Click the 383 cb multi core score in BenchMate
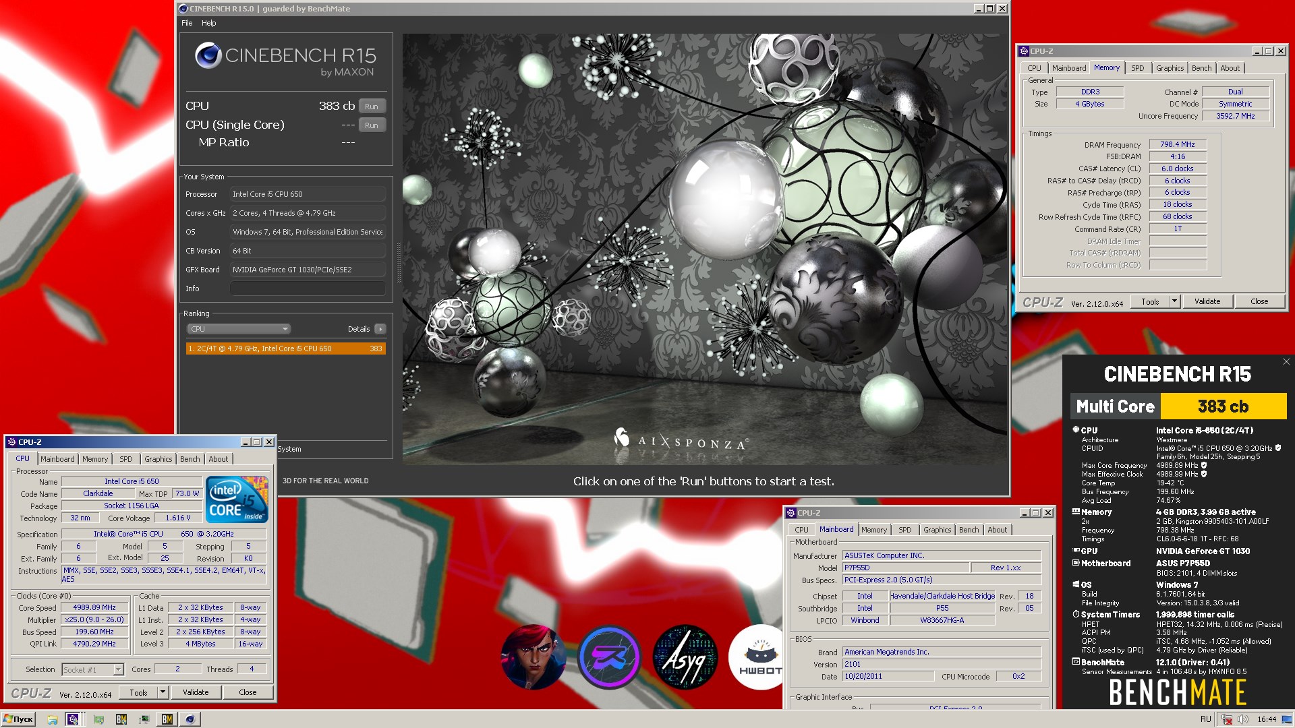Image resolution: width=1295 pixels, height=728 pixels. (1223, 406)
